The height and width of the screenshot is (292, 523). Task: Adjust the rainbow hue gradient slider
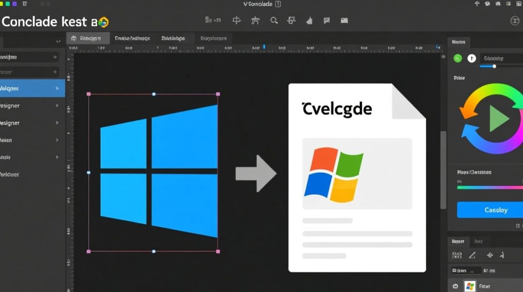(x=490, y=187)
